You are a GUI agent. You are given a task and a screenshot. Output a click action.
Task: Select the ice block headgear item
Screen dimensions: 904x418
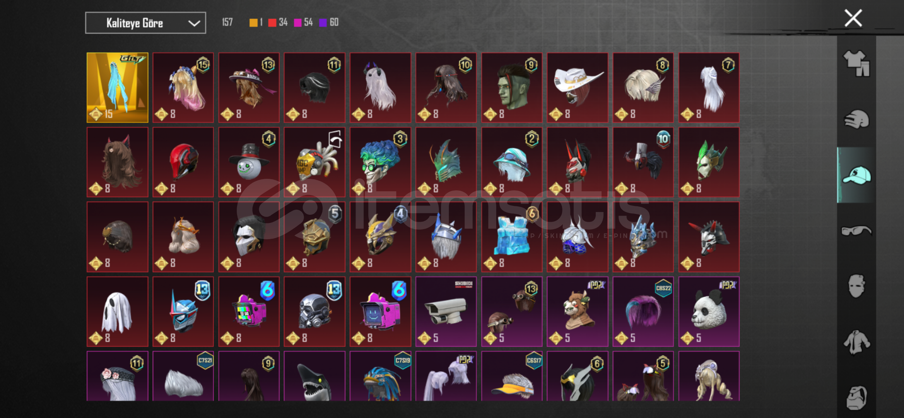click(511, 236)
